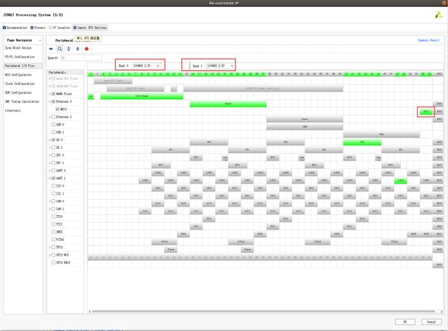This screenshot has width=448, height=331.
Task: Open the Bank 0 voltage dropdown
Action: (x=146, y=66)
